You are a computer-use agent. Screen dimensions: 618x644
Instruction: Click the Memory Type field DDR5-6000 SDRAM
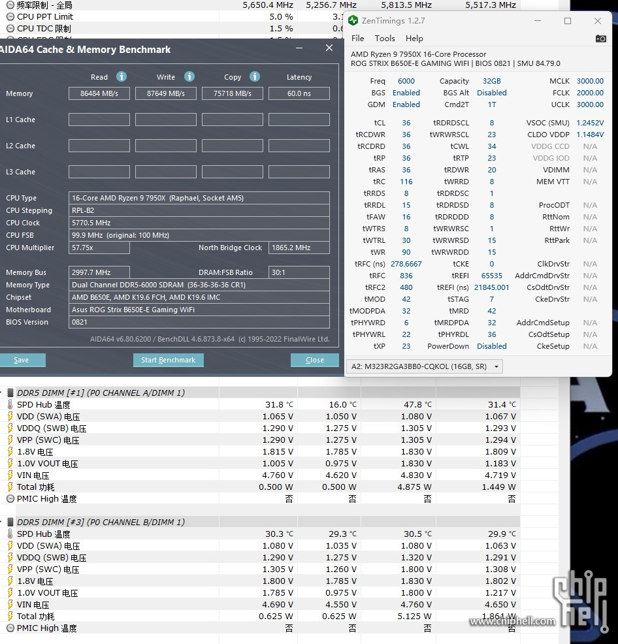pos(199,285)
